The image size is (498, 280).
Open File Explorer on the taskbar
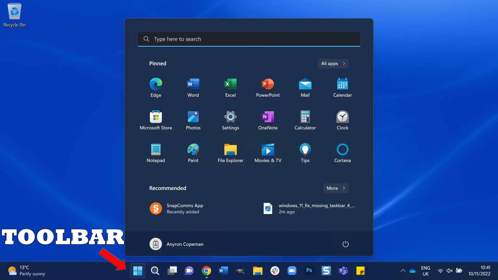click(258, 271)
